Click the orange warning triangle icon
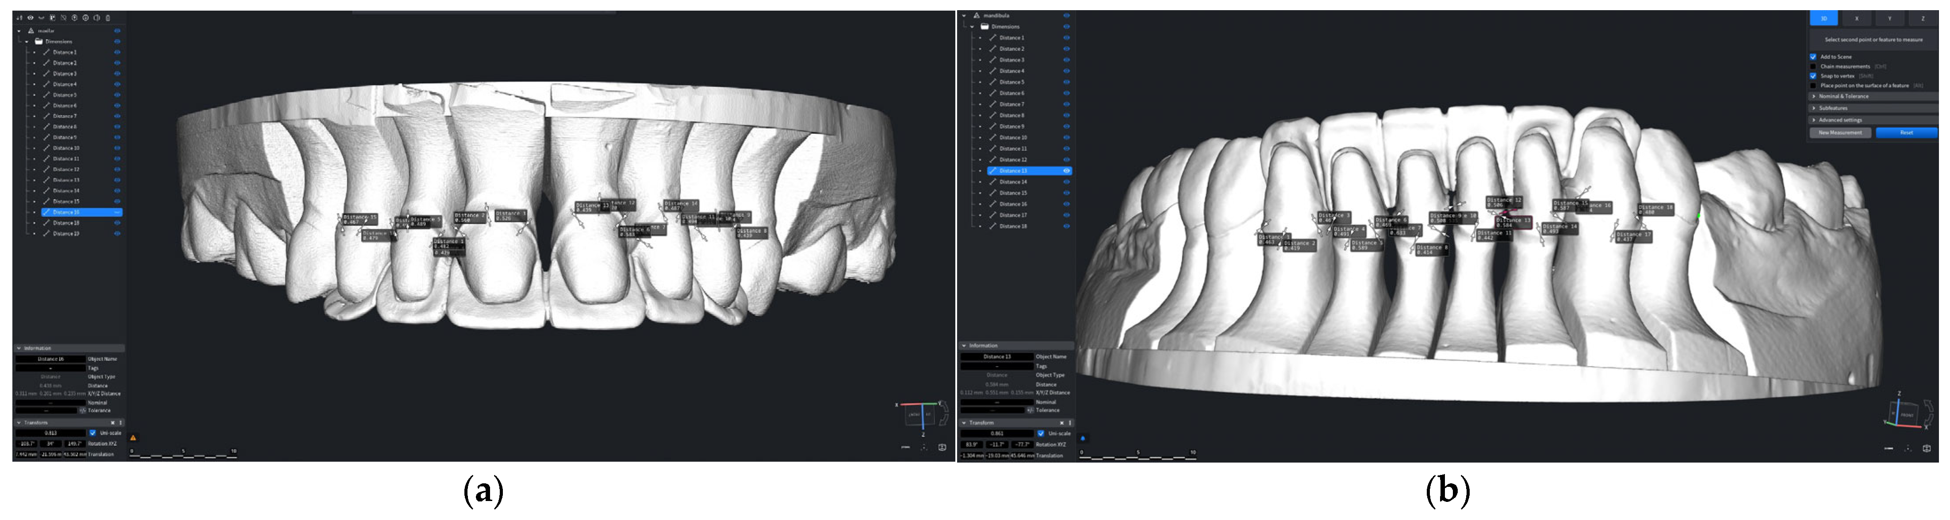The height and width of the screenshot is (520, 1950). [x=133, y=438]
